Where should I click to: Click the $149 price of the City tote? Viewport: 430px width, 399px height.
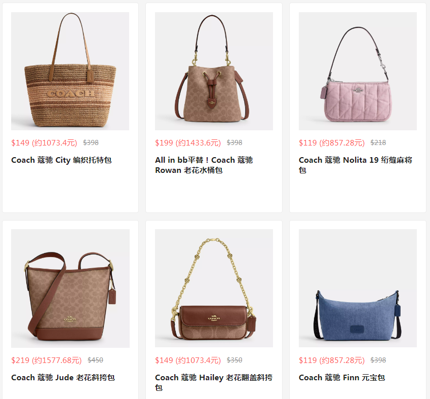click(44, 143)
